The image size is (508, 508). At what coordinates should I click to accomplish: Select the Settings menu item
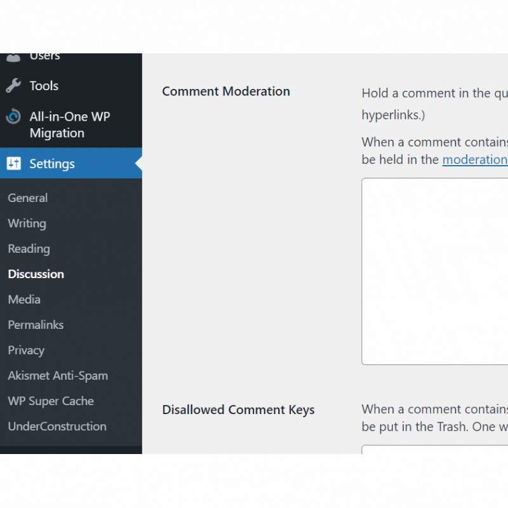[71, 163]
